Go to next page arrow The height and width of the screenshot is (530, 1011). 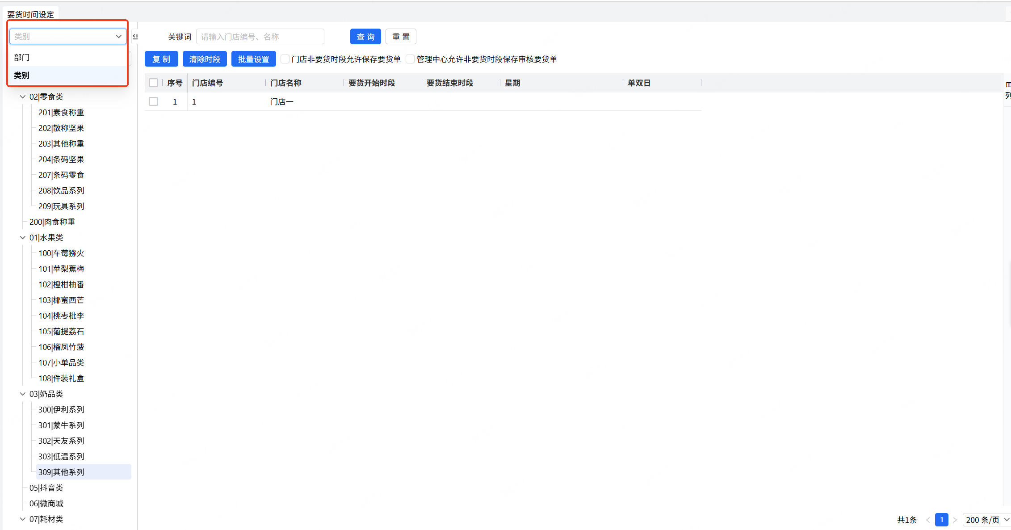(x=955, y=520)
